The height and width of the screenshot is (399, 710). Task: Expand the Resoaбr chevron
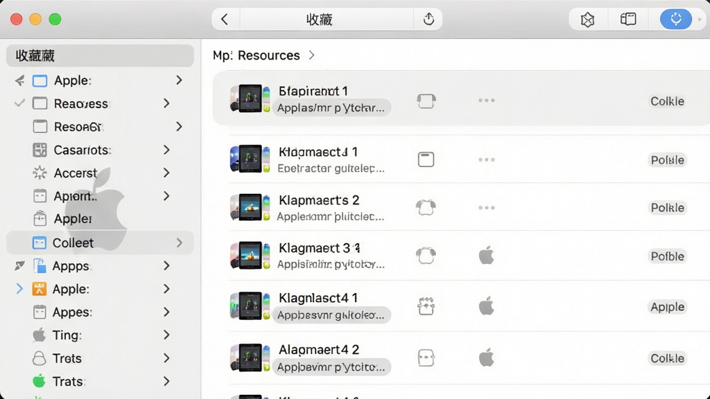click(x=180, y=126)
